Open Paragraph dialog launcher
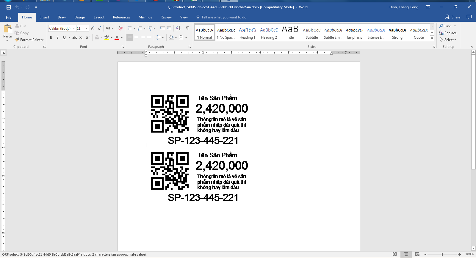This screenshot has height=258, width=476. point(190,47)
